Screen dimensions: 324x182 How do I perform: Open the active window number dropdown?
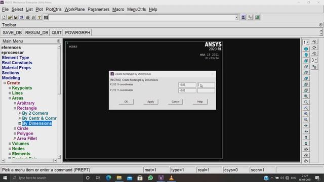(306, 42)
